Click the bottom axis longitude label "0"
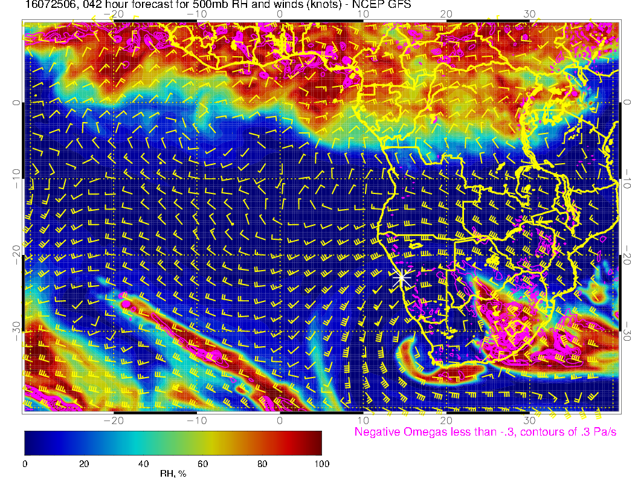 [x=280, y=420]
